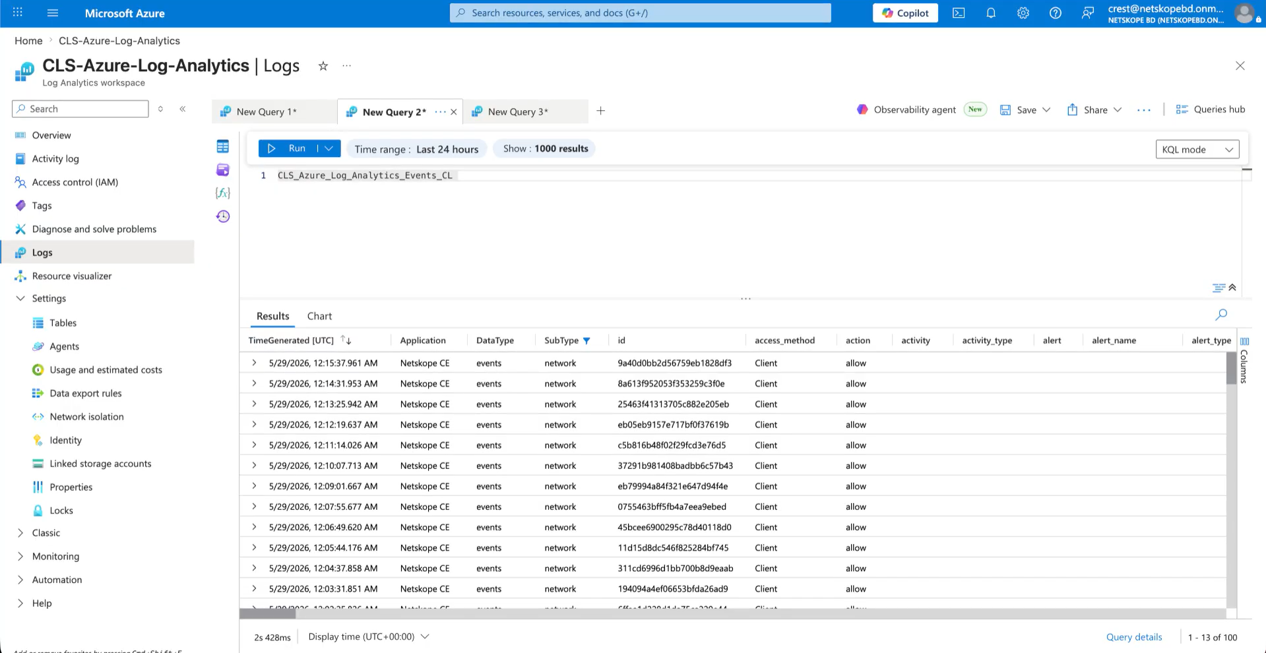Select the Results tab
Image resolution: width=1266 pixels, height=653 pixels.
272,316
